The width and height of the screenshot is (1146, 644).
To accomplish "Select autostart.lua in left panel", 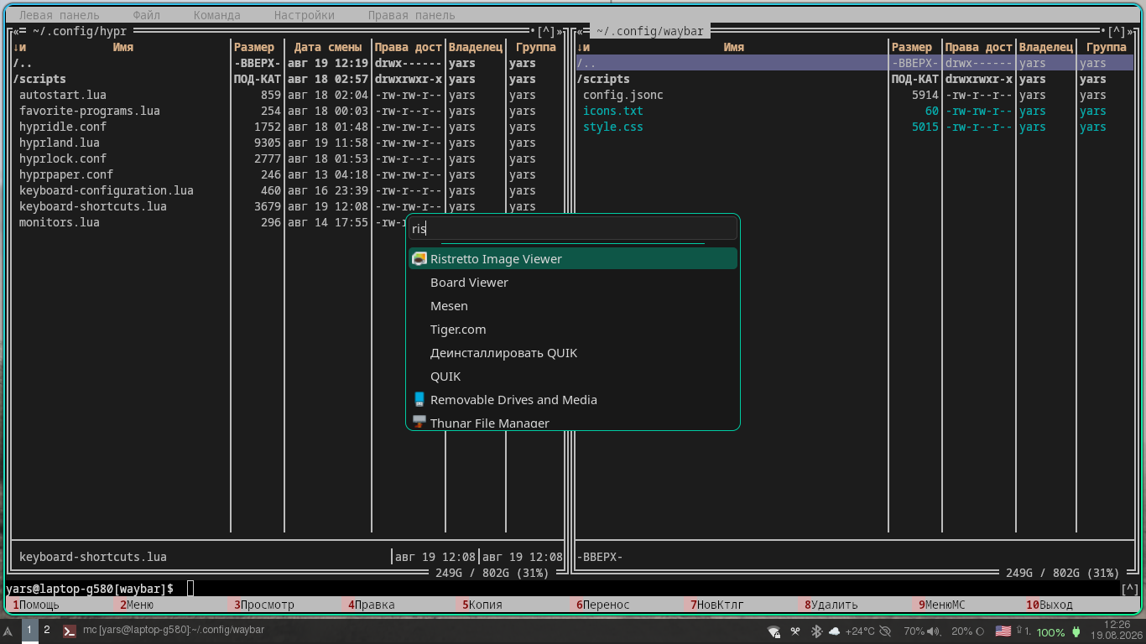I will pos(62,95).
